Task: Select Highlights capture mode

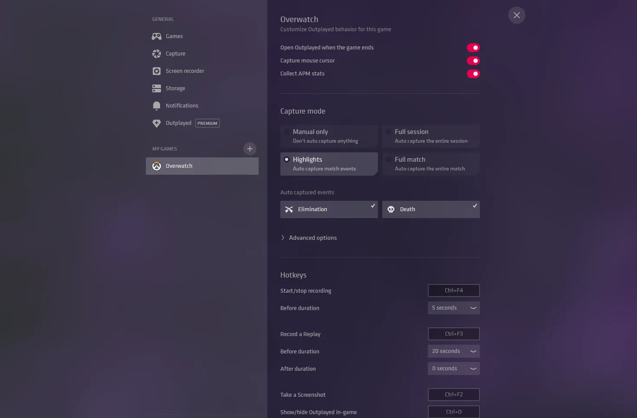Action: coord(329,164)
